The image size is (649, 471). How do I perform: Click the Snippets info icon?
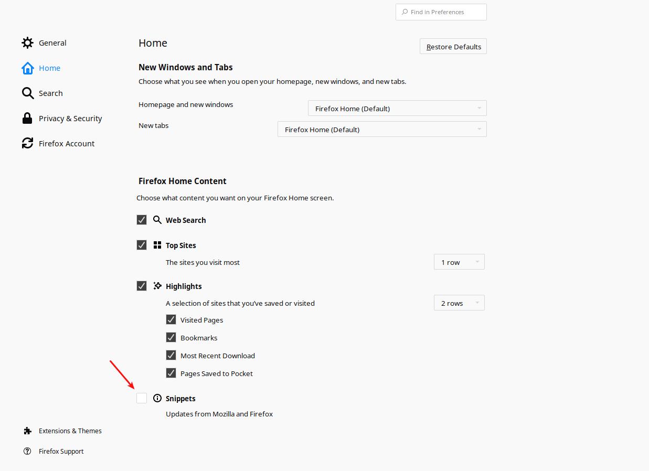[x=157, y=398]
